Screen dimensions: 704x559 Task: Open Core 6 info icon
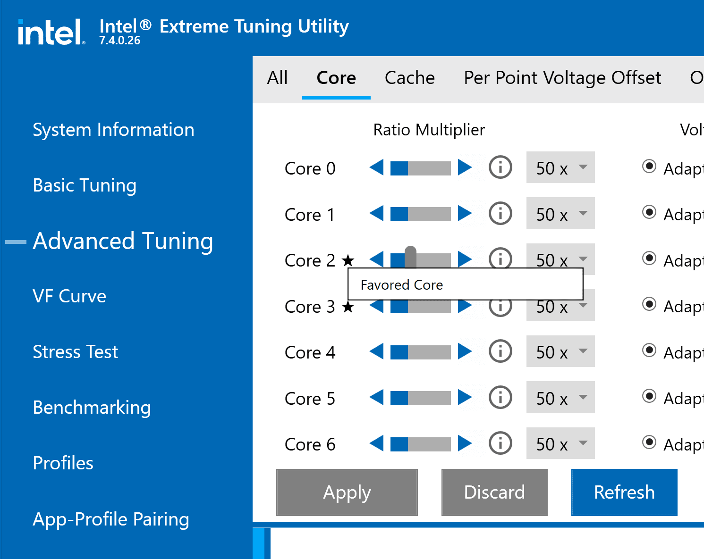500,443
